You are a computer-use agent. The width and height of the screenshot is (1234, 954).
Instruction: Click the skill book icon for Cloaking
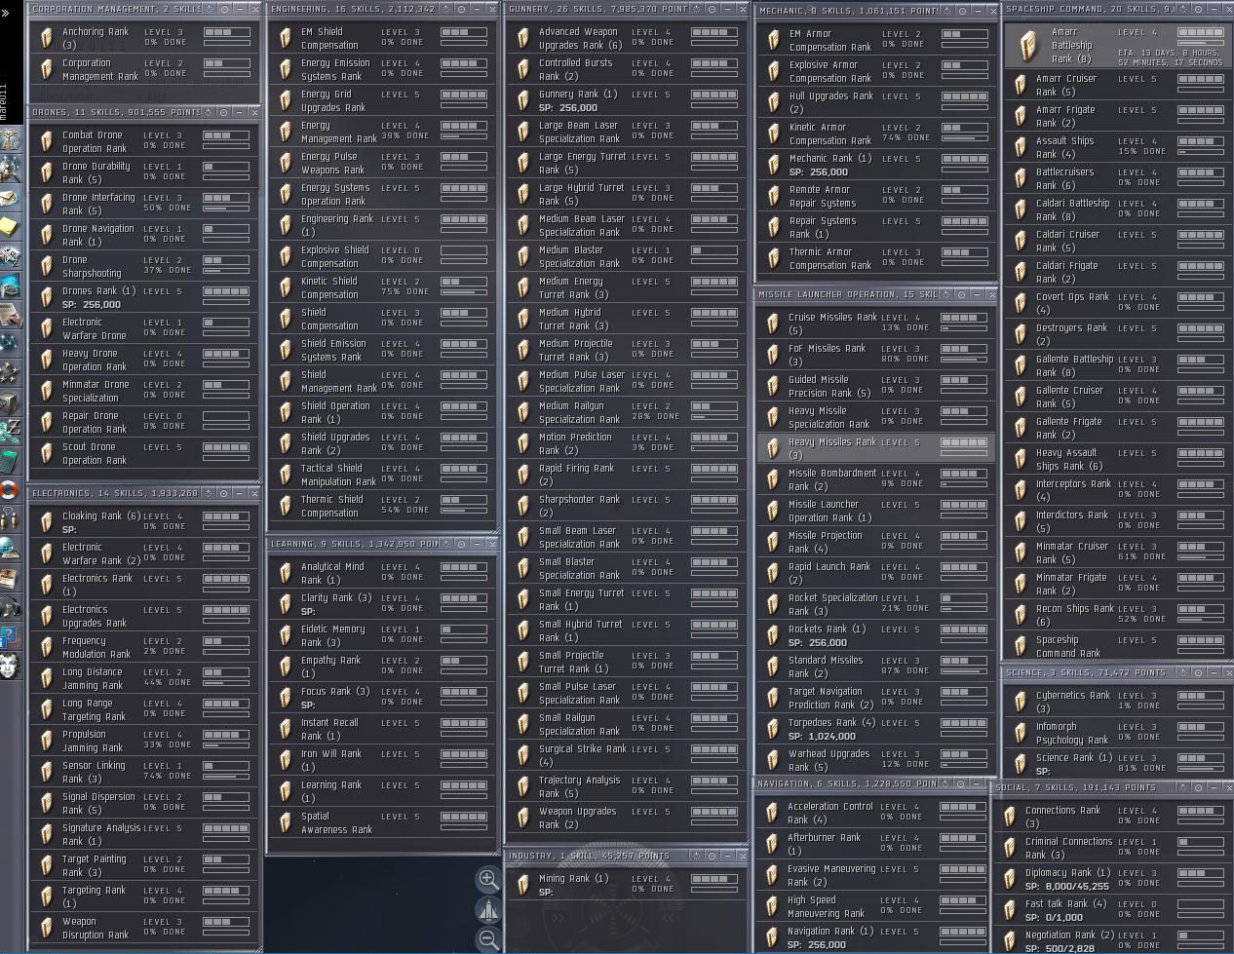(45, 522)
